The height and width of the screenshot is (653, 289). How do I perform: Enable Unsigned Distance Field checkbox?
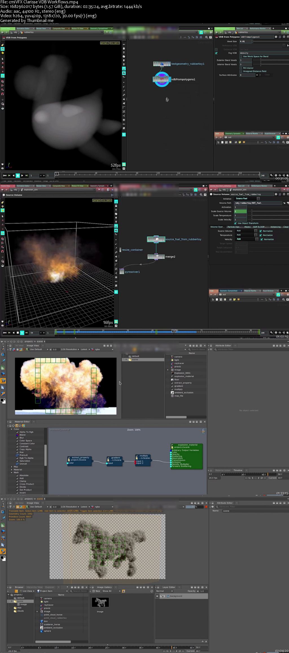241,71
